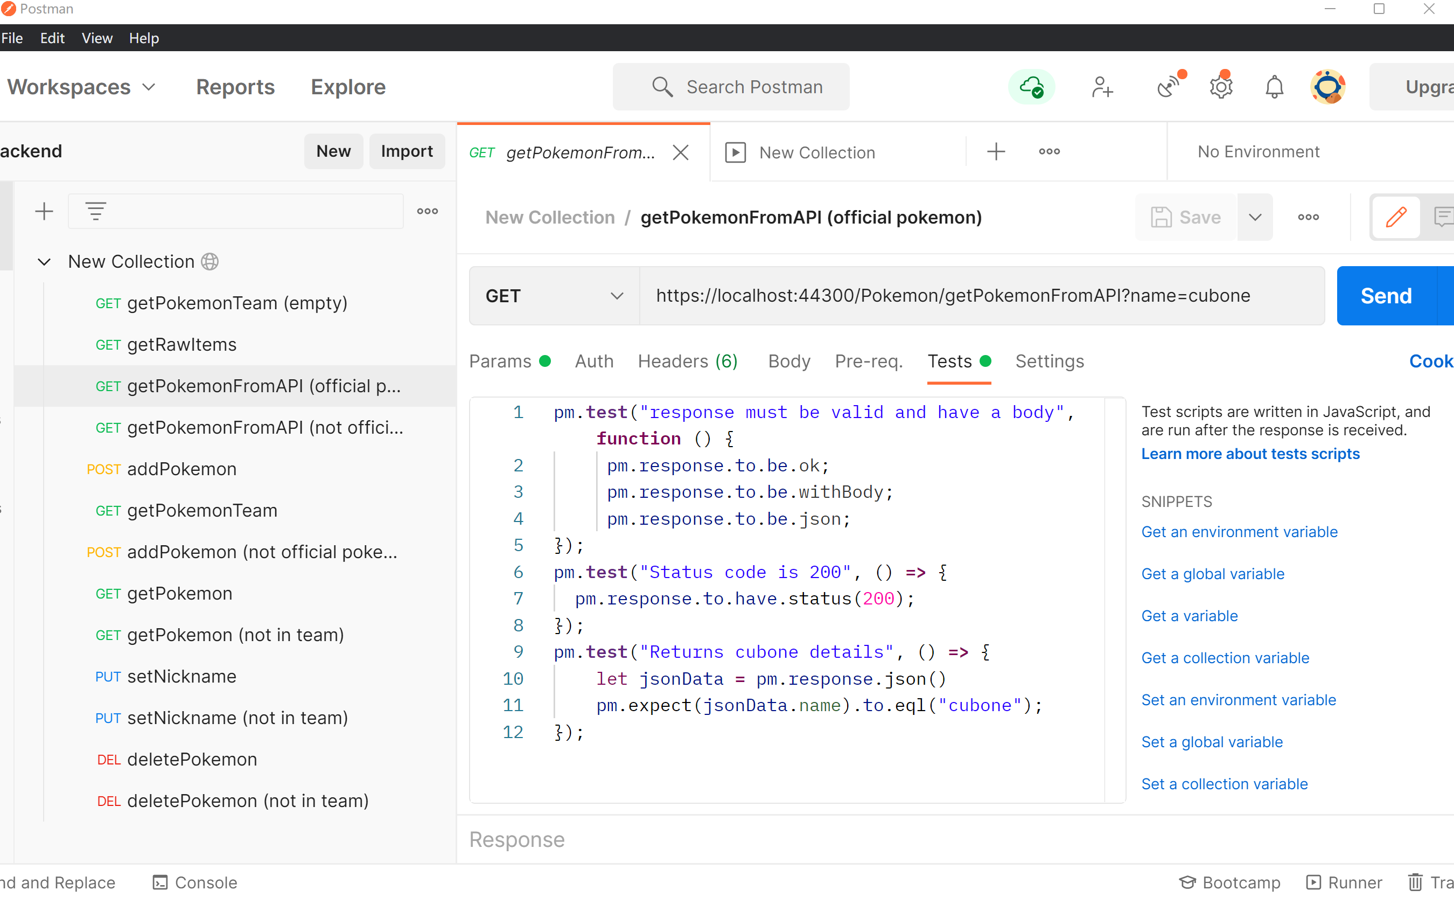Open the notifications bell
This screenshot has height=904, width=1454.
click(x=1274, y=87)
